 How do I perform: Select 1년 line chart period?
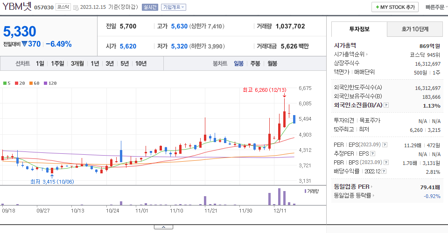click(95, 63)
